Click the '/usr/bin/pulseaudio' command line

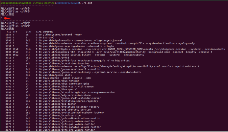coord(83,40)
